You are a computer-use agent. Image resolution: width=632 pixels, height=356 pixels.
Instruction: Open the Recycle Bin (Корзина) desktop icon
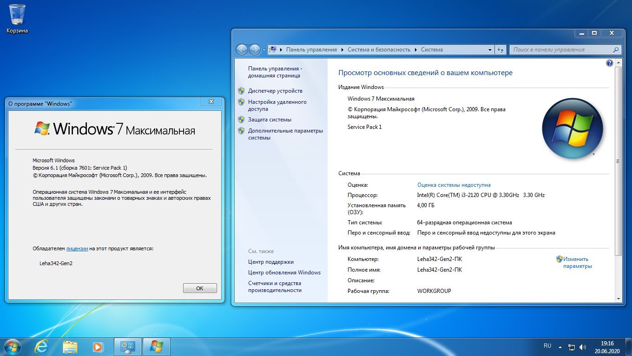coord(17,19)
